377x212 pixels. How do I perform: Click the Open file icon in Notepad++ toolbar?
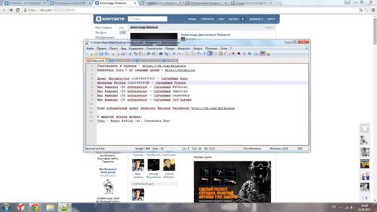[95, 54]
